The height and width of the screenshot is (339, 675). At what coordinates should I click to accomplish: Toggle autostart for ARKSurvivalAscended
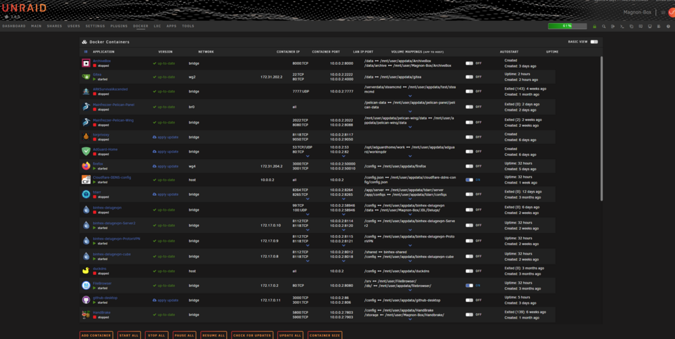tap(469, 91)
